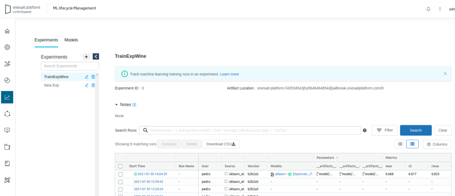Click the onesait platform logo
Image resolution: width=455 pixels, height=196 pixels.
[23, 9]
